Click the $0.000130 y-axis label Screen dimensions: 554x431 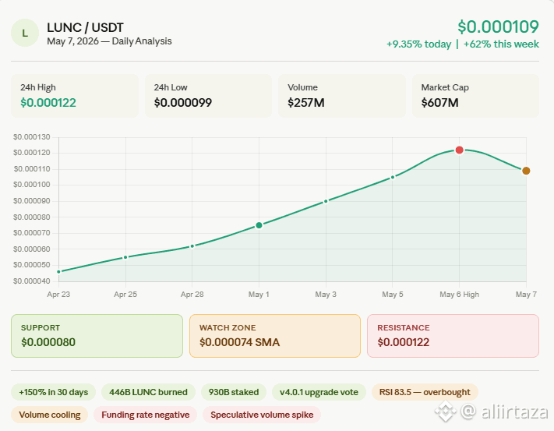point(32,137)
